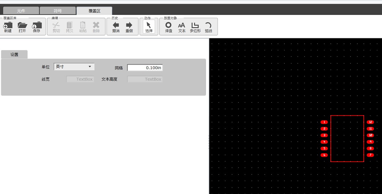Open the 设置 settings tab
Image resolution: width=382 pixels, height=194 pixels.
tap(14, 55)
